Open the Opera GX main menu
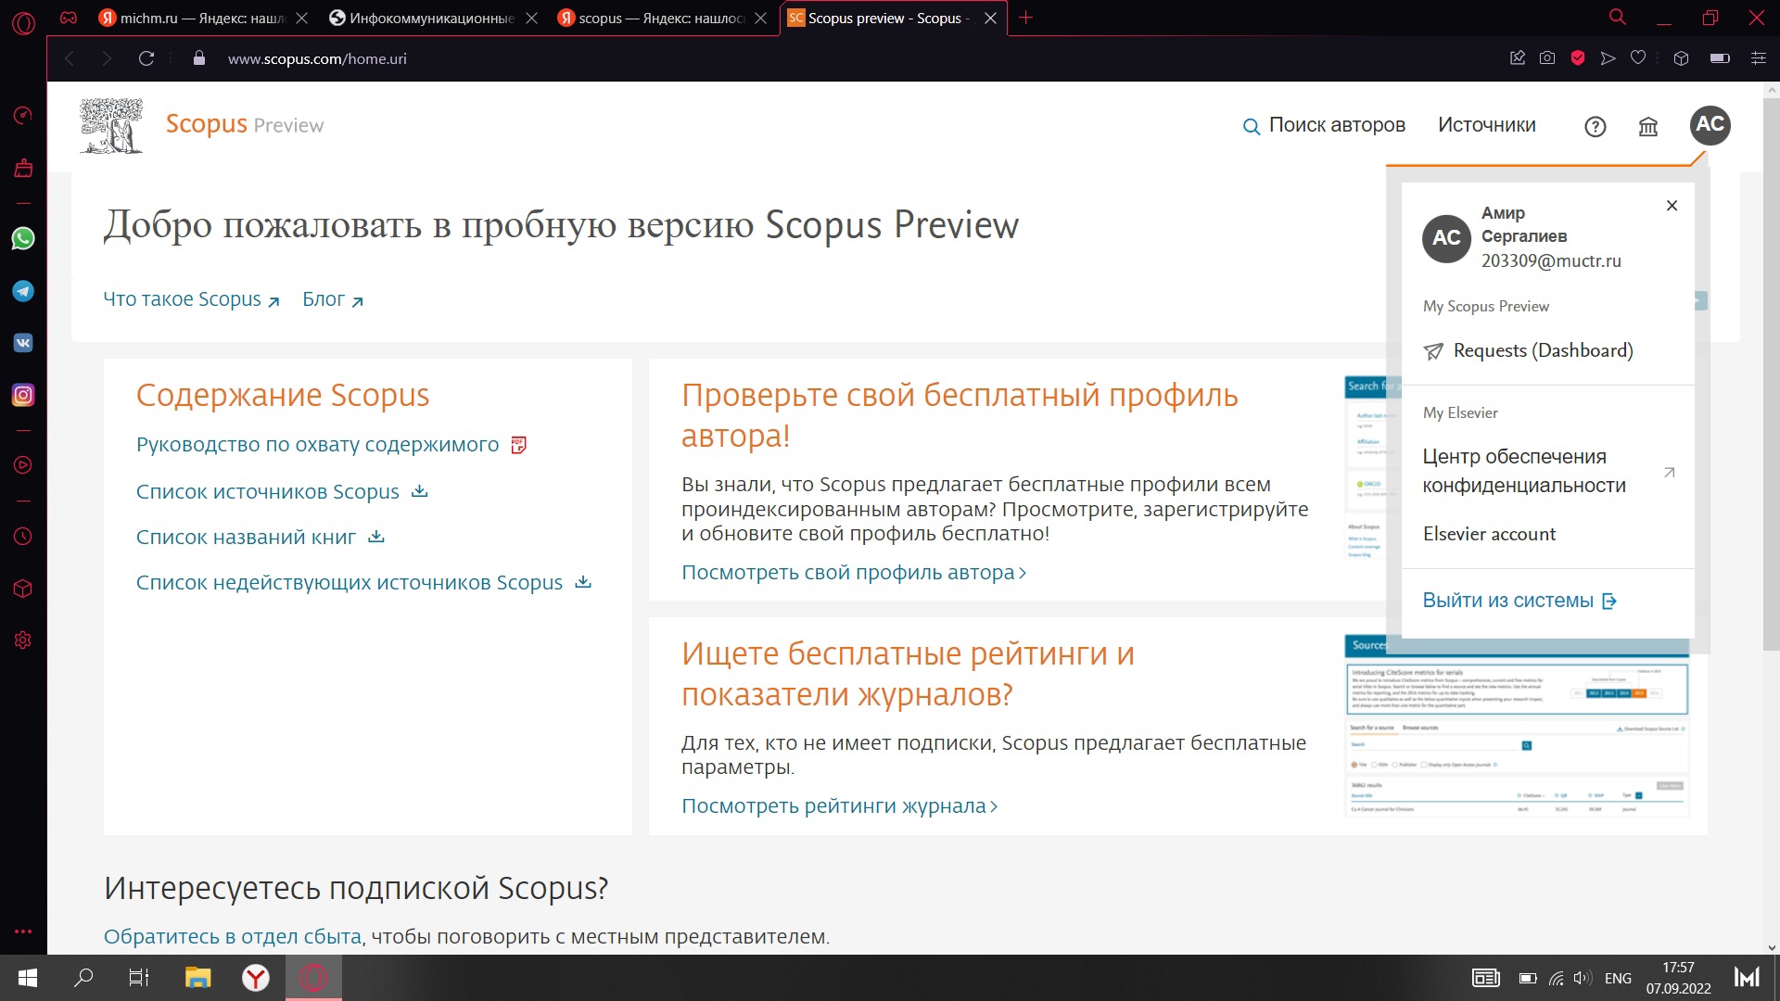 tap(23, 22)
